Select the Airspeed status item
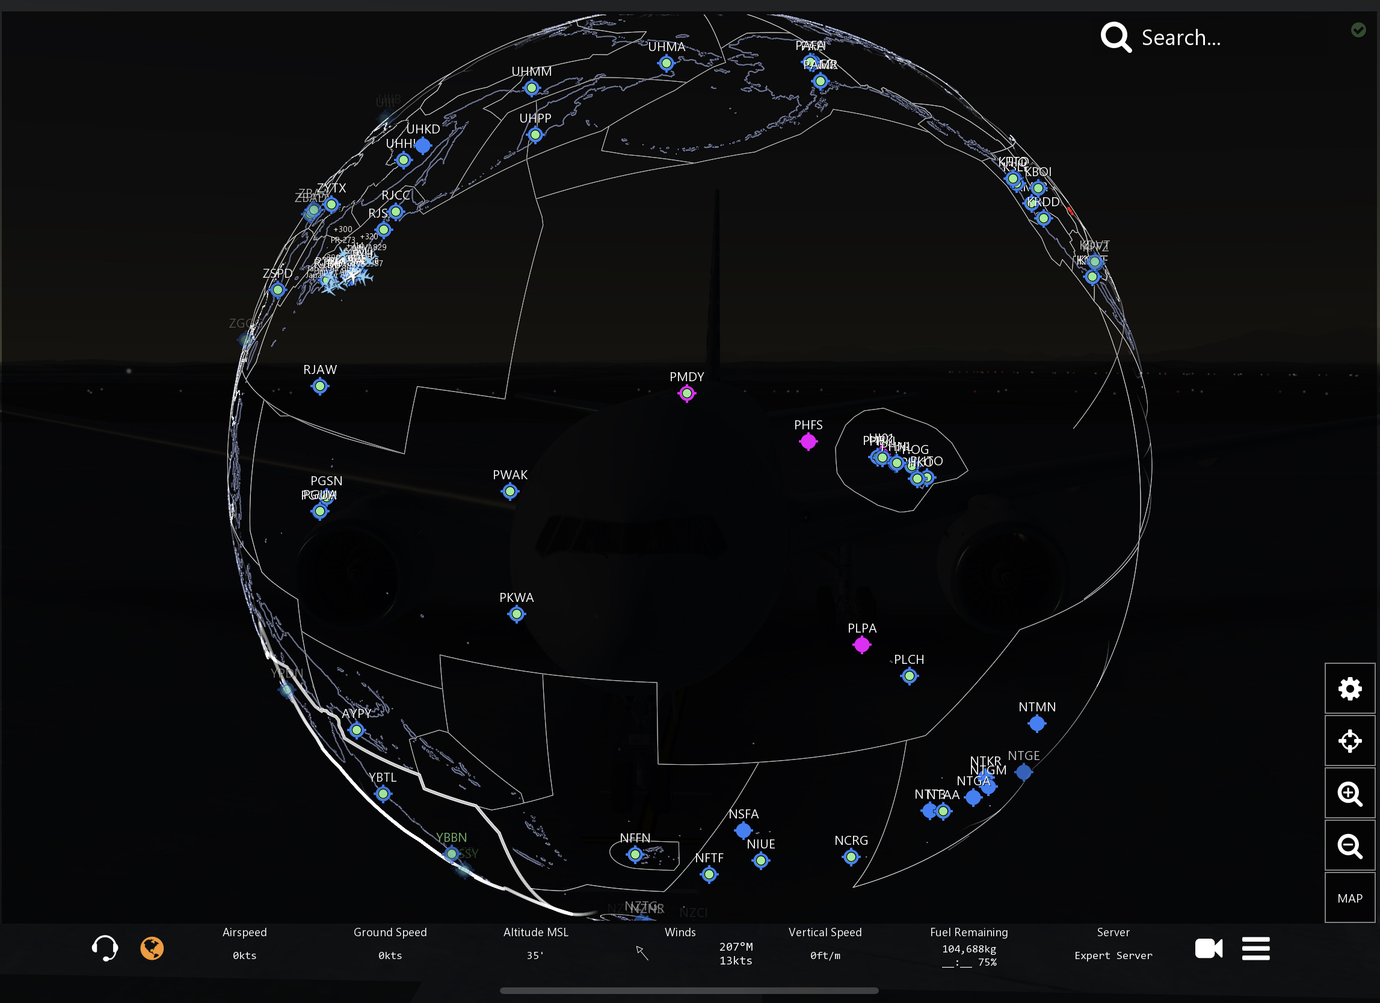The height and width of the screenshot is (1003, 1380). [x=245, y=943]
